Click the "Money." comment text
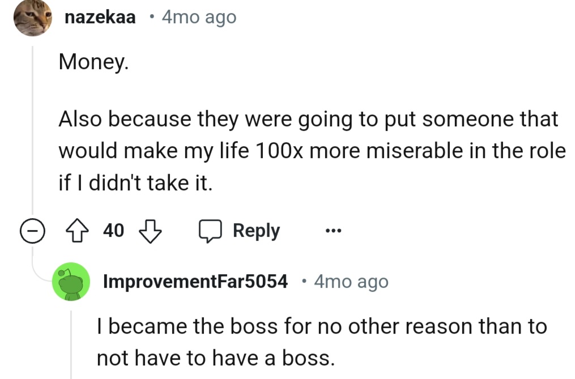 pyautogui.click(x=94, y=62)
